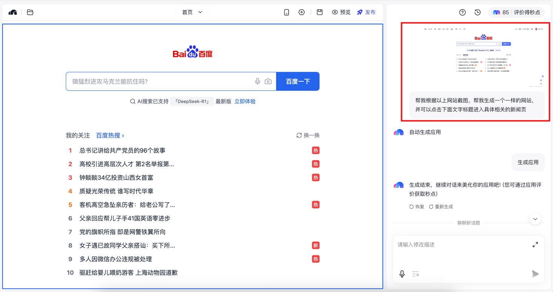The width and height of the screenshot is (553, 292).
Task: Click the 发布 publish button
Action: coord(366,12)
